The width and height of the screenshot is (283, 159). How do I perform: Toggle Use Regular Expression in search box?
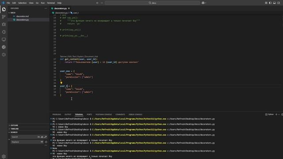click(46, 137)
